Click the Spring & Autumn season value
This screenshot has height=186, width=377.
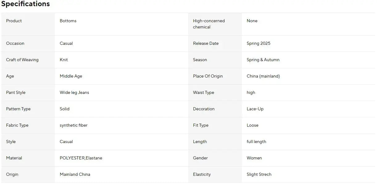pos(263,60)
